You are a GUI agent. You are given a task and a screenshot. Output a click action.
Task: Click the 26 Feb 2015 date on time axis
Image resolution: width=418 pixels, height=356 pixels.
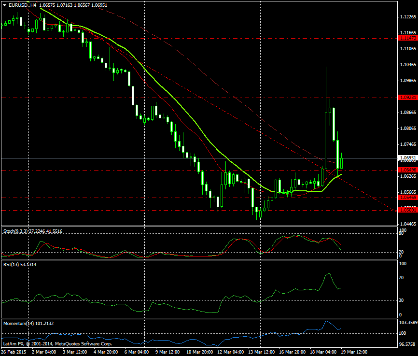[x=14, y=352]
